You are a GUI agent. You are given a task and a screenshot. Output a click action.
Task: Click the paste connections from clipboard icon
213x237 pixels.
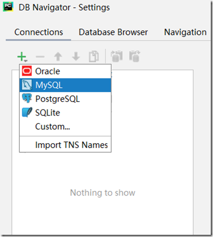pos(135,56)
